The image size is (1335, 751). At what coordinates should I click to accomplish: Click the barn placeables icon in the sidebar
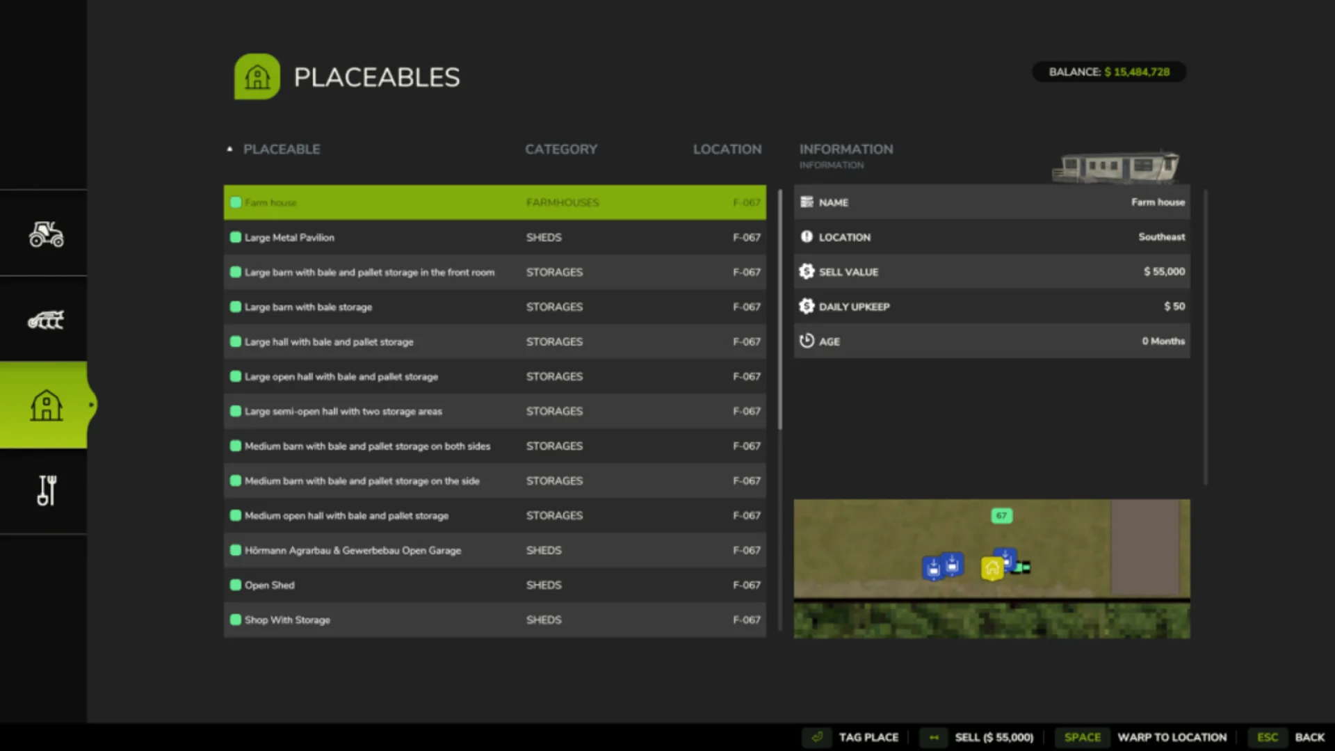click(x=44, y=405)
